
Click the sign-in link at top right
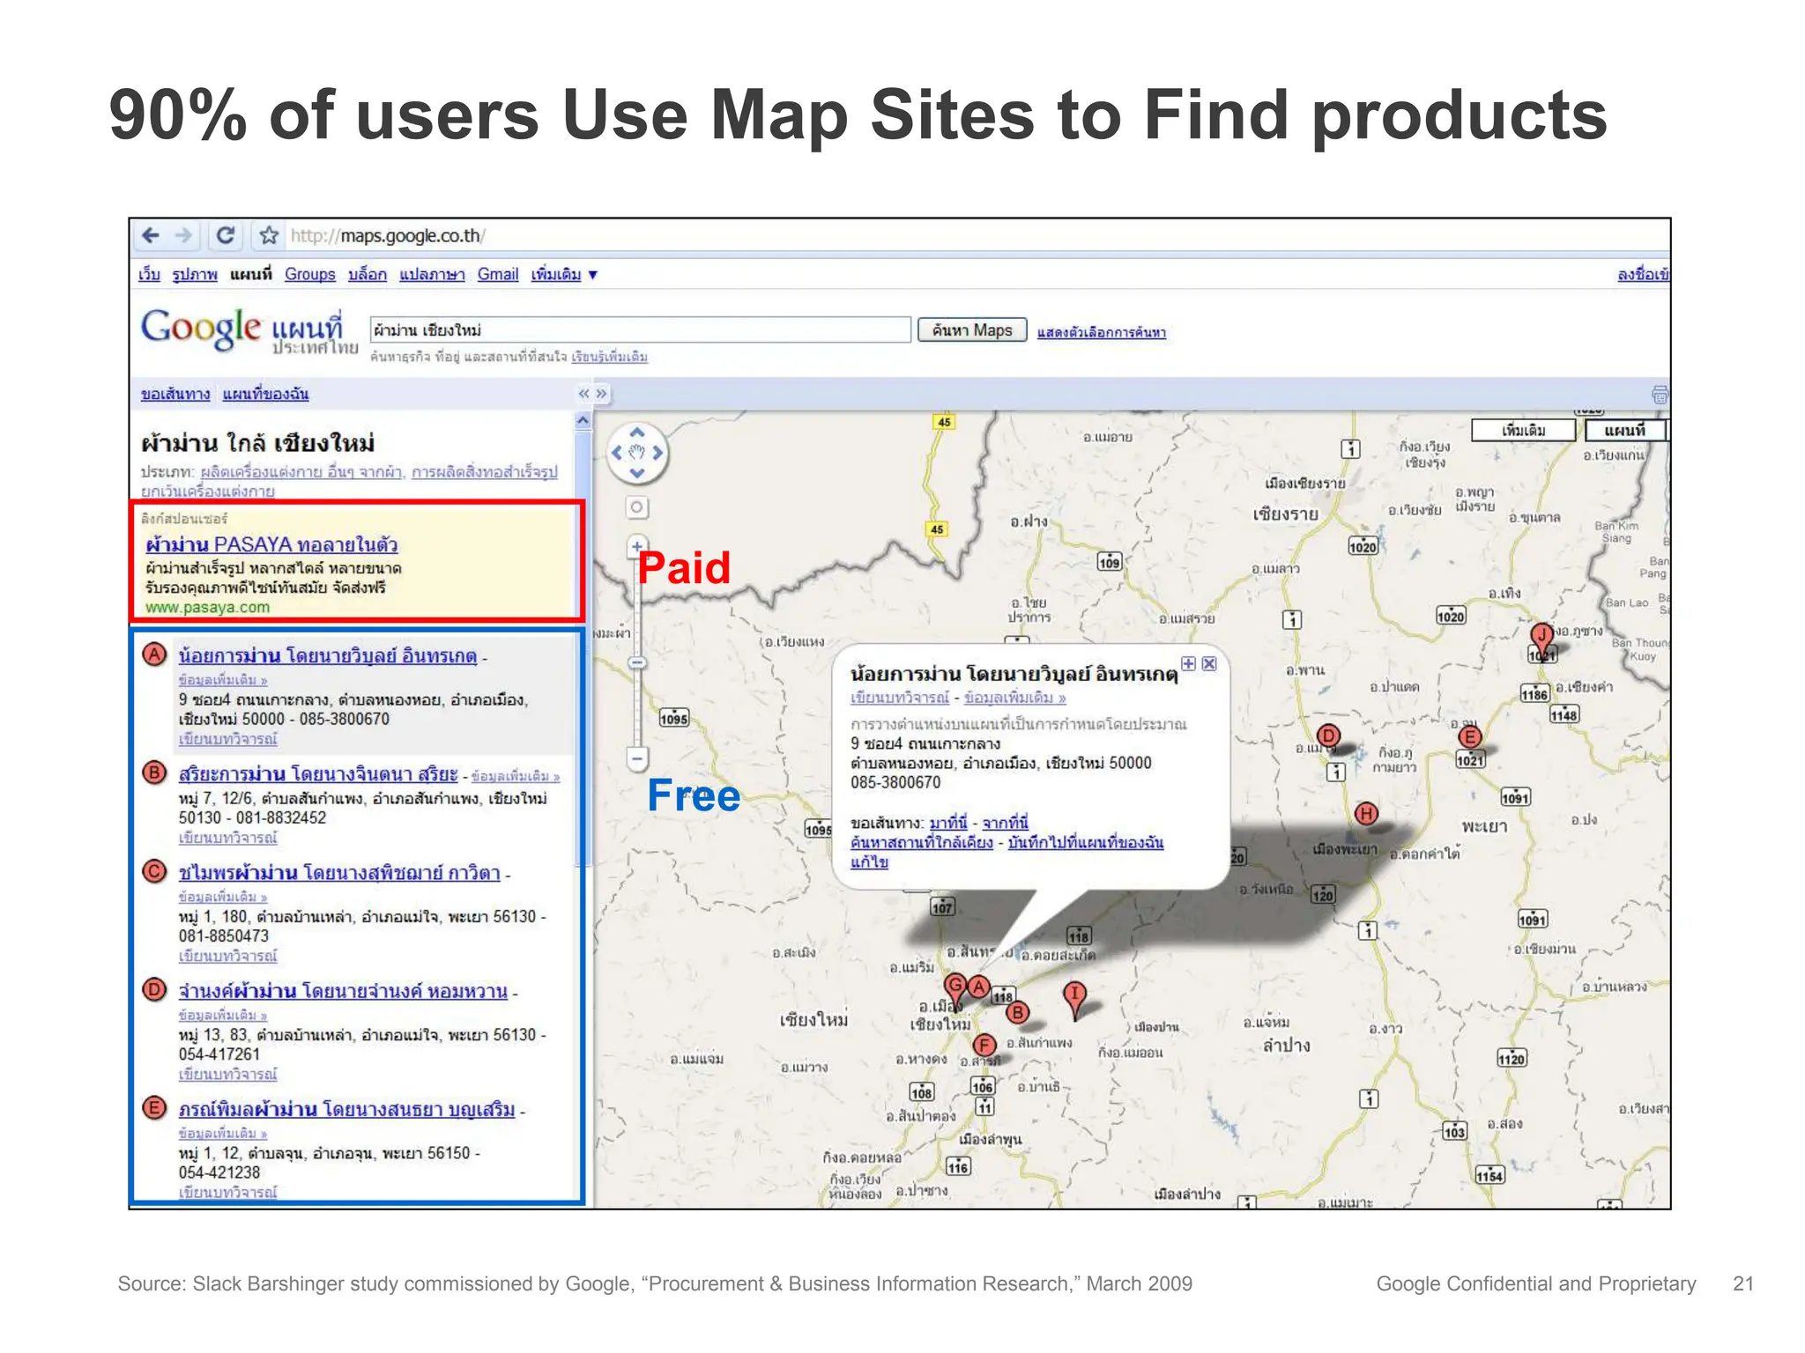(x=1643, y=275)
